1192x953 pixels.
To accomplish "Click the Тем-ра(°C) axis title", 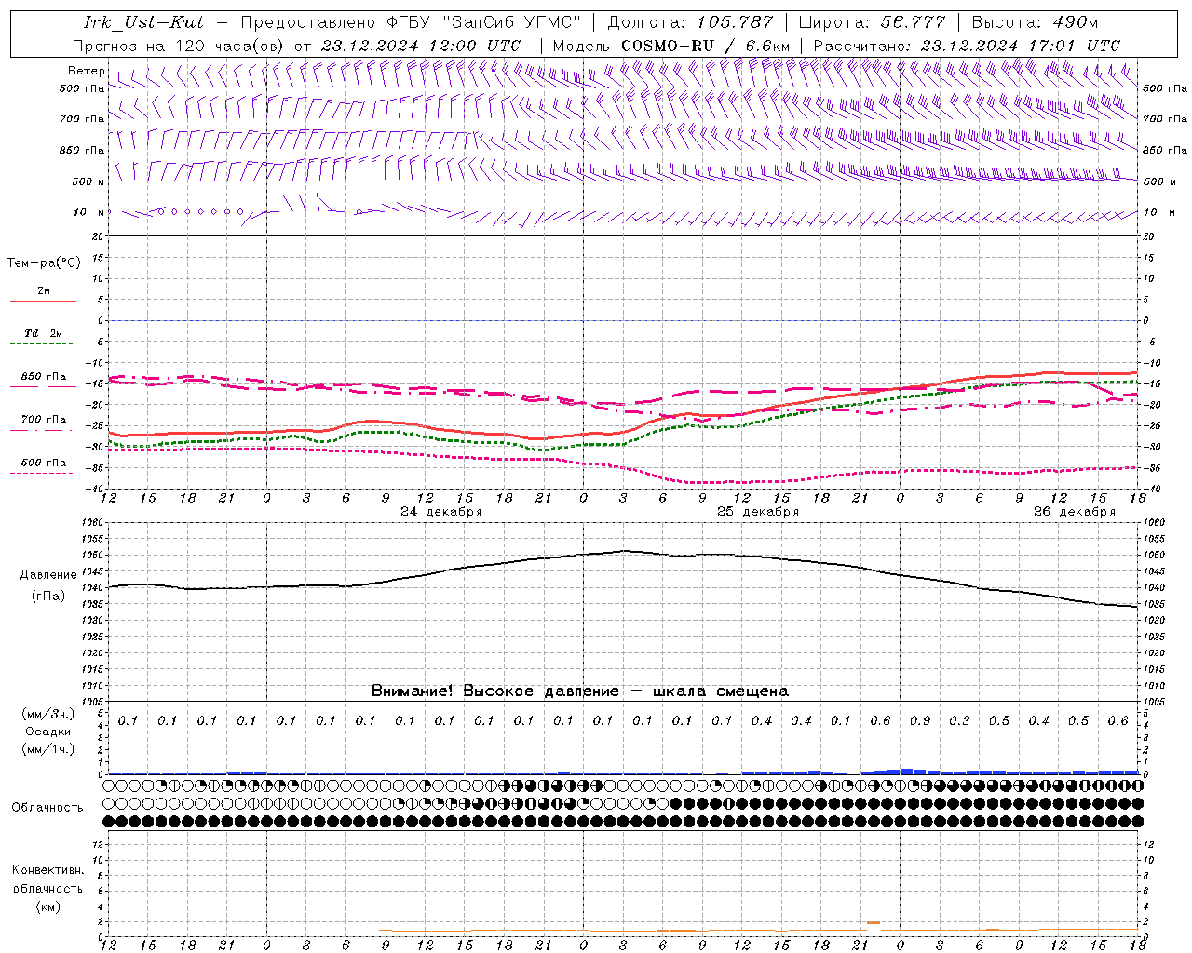I will coord(44,263).
